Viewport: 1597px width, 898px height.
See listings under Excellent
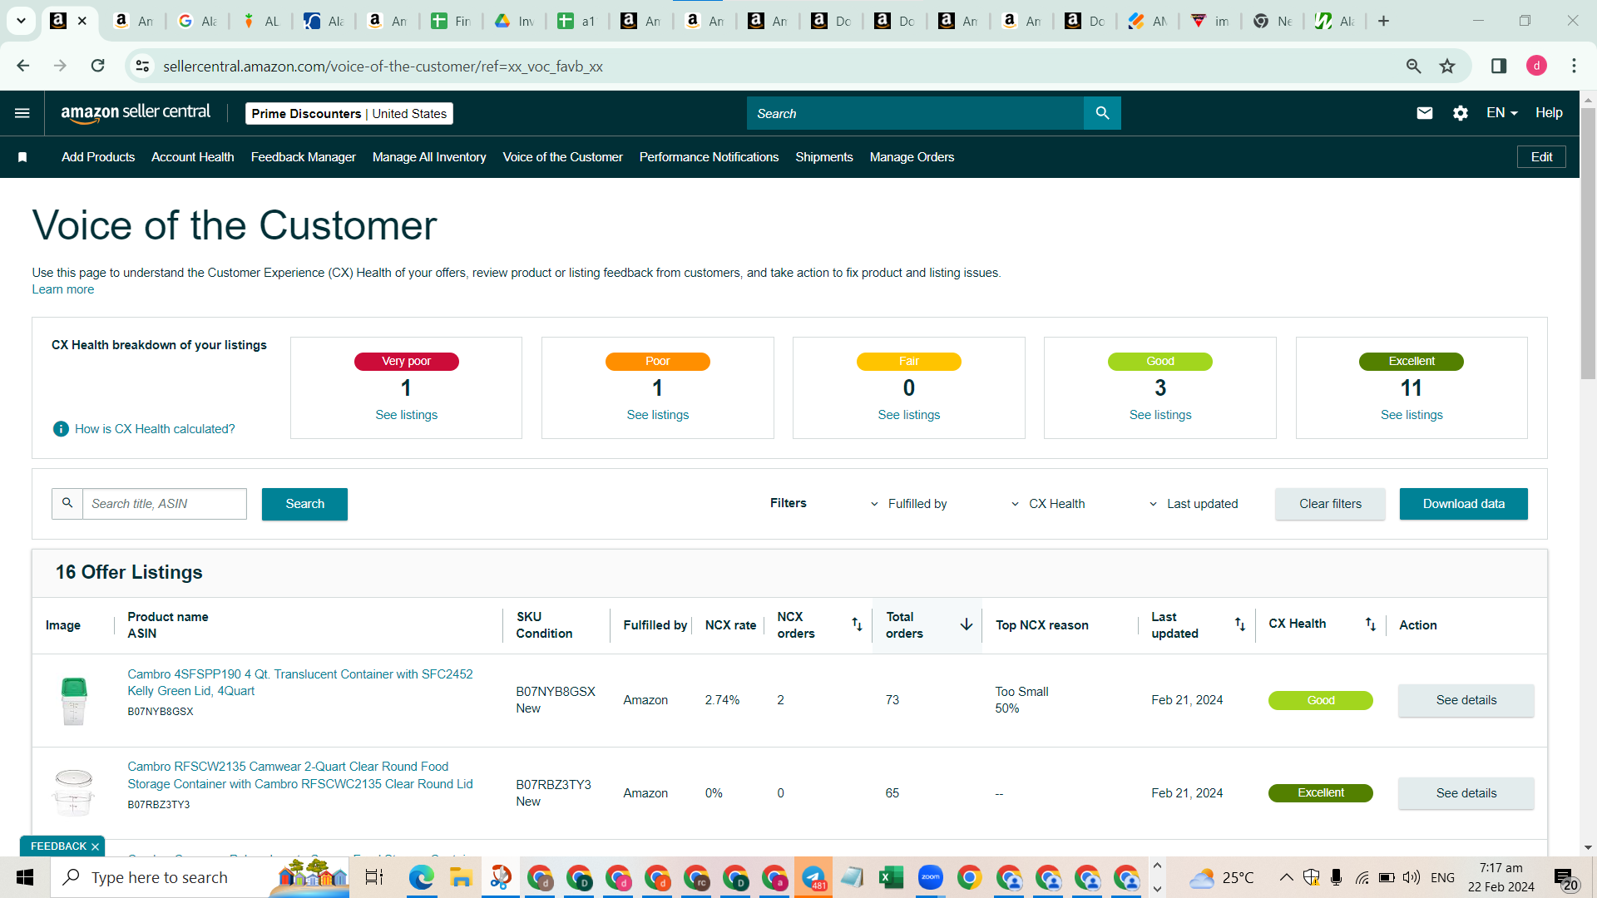point(1412,415)
